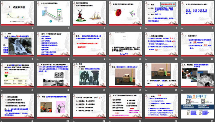
Task: Select slide 22 thumbnail with magenta answers
Action: coord(125,106)
